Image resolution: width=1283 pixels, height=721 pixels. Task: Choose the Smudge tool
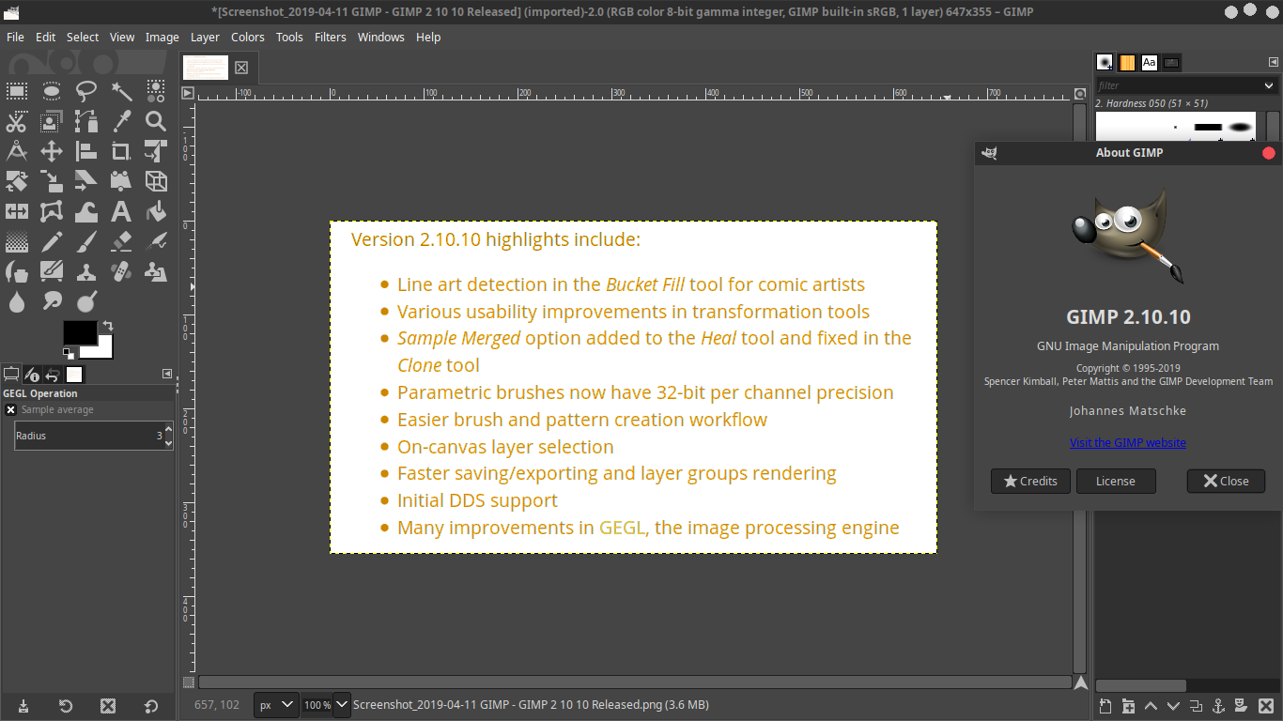[x=52, y=302]
